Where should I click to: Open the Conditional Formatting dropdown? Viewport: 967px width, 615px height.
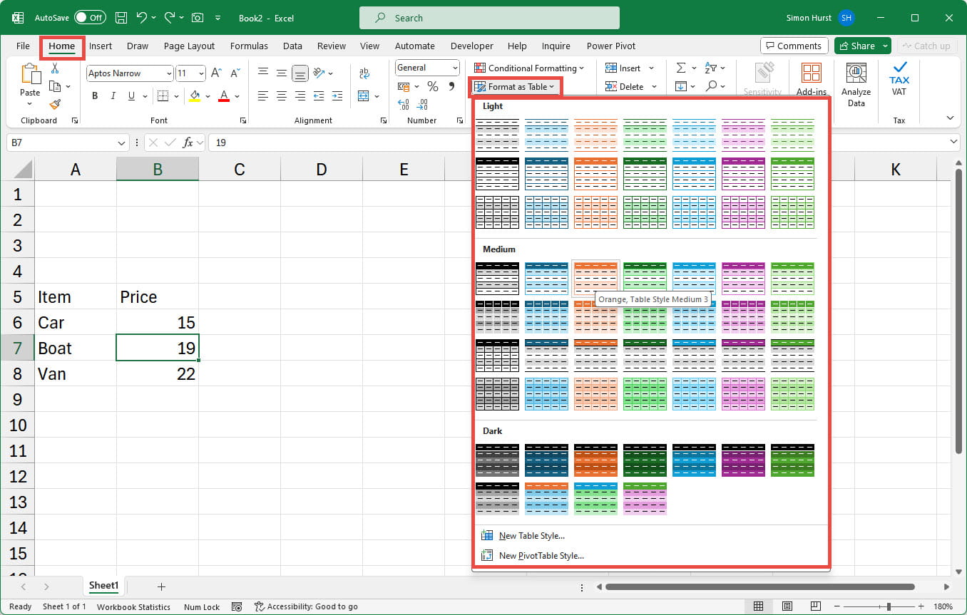[528, 68]
